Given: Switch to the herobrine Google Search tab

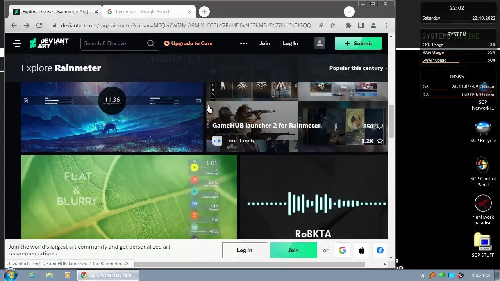Looking at the screenshot, I should 149,12.
